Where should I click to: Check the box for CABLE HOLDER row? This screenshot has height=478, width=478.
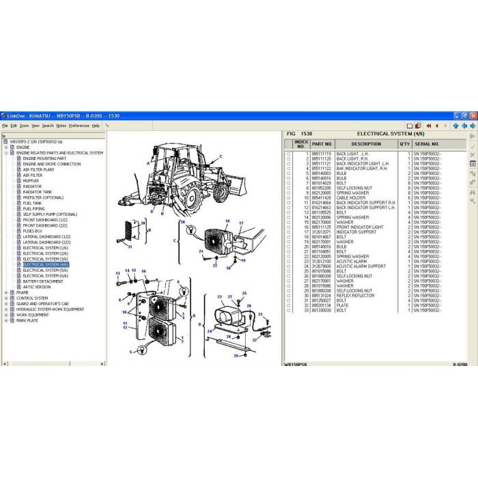(x=288, y=198)
